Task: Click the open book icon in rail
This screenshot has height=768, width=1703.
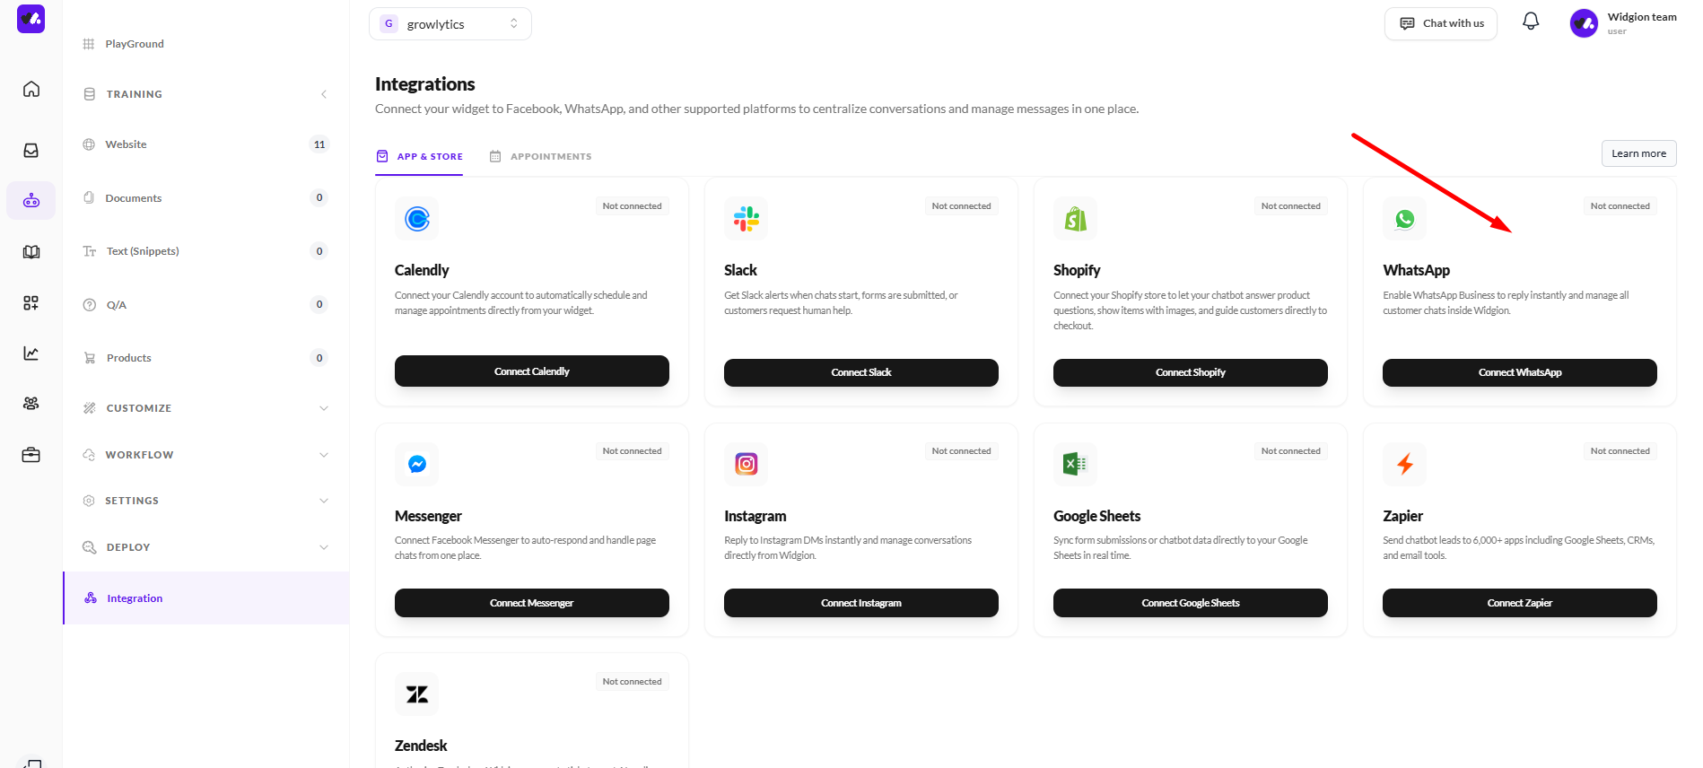Action: click(31, 252)
